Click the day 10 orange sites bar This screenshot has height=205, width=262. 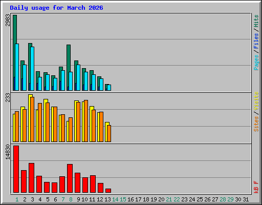[86, 121]
